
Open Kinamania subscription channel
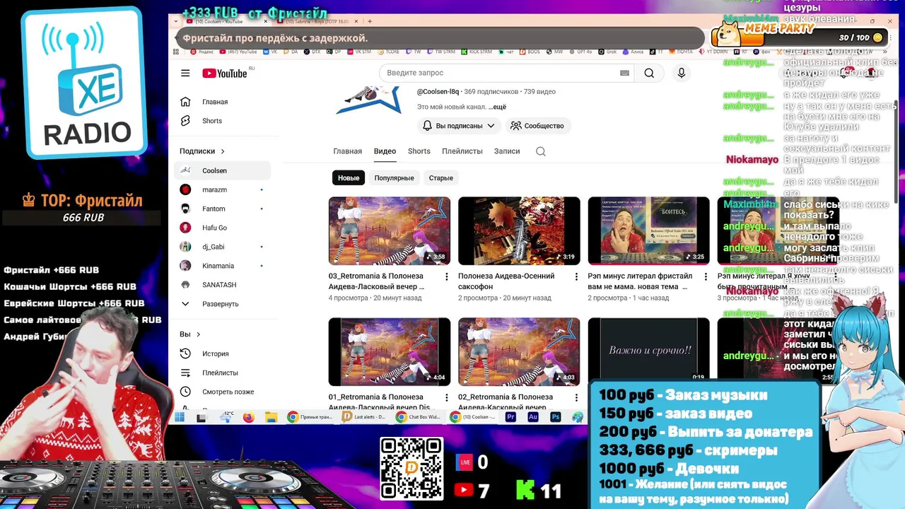(x=222, y=266)
